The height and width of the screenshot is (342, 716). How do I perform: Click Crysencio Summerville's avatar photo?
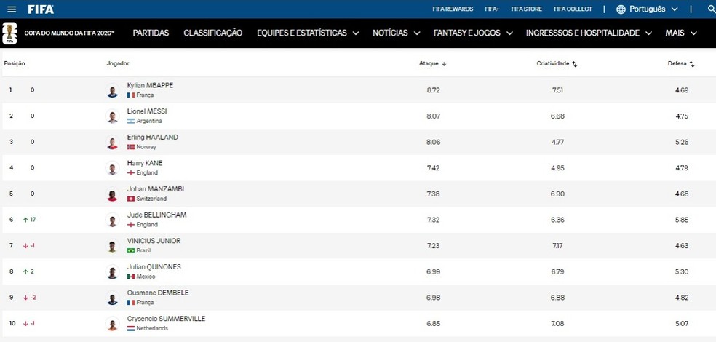112,324
